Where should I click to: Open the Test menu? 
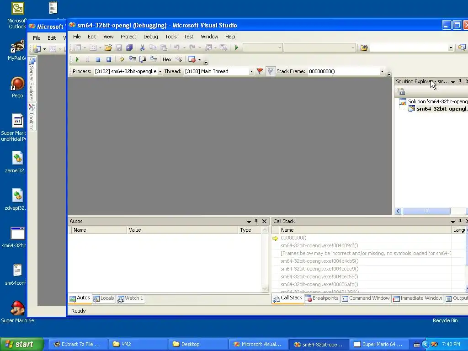click(x=189, y=37)
